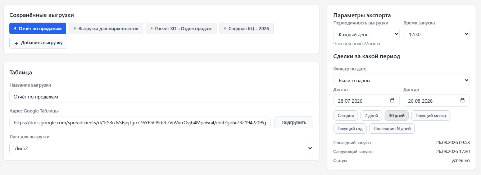This screenshot has width=481, height=175.
Task: Click the Статус: label
Action: [340, 161]
